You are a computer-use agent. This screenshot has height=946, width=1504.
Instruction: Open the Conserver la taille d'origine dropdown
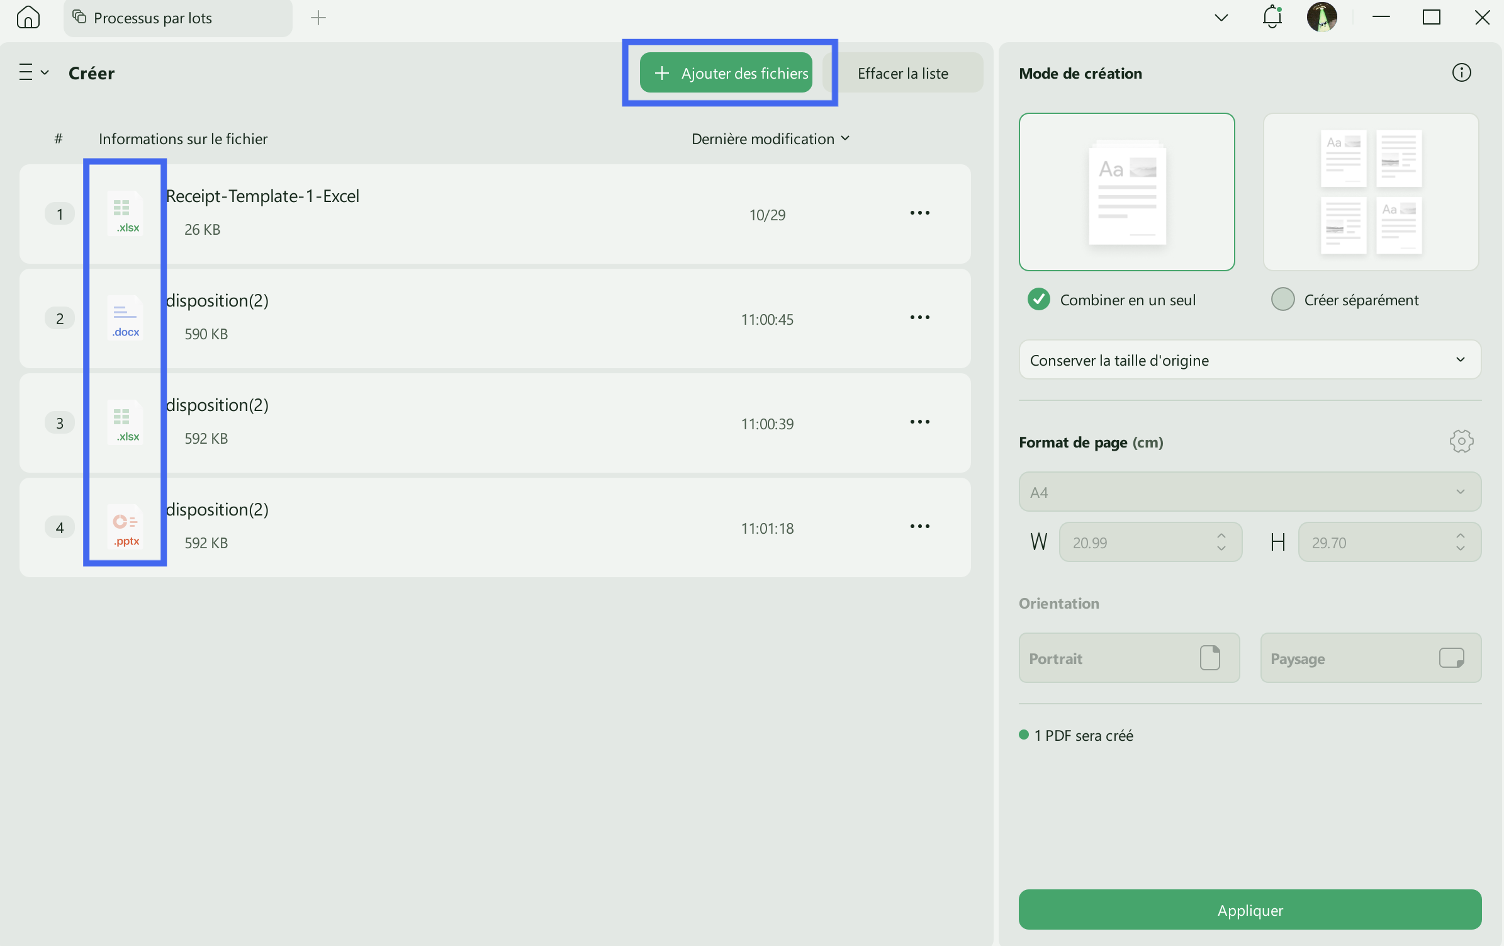[x=1249, y=359]
